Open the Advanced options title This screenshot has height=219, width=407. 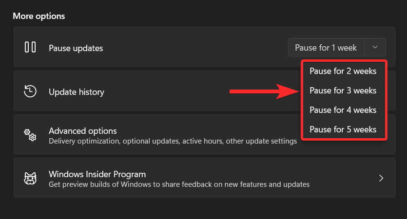82,131
